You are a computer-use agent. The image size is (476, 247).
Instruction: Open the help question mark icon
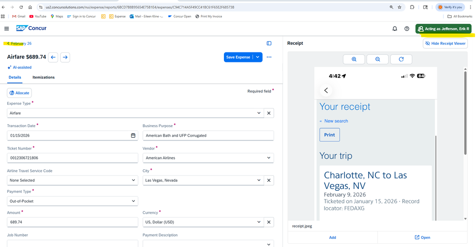click(407, 29)
